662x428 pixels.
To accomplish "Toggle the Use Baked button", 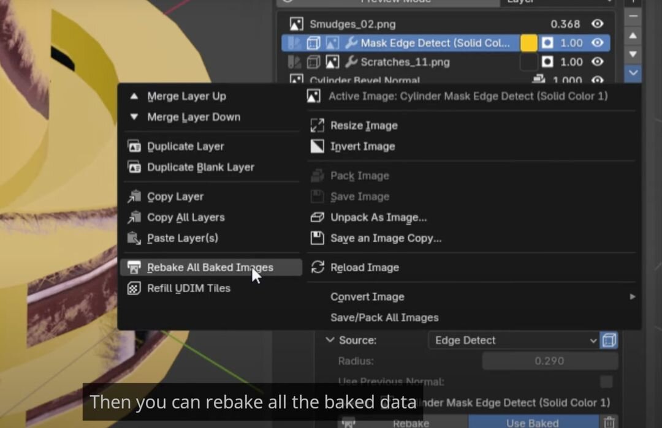I will tap(533, 422).
